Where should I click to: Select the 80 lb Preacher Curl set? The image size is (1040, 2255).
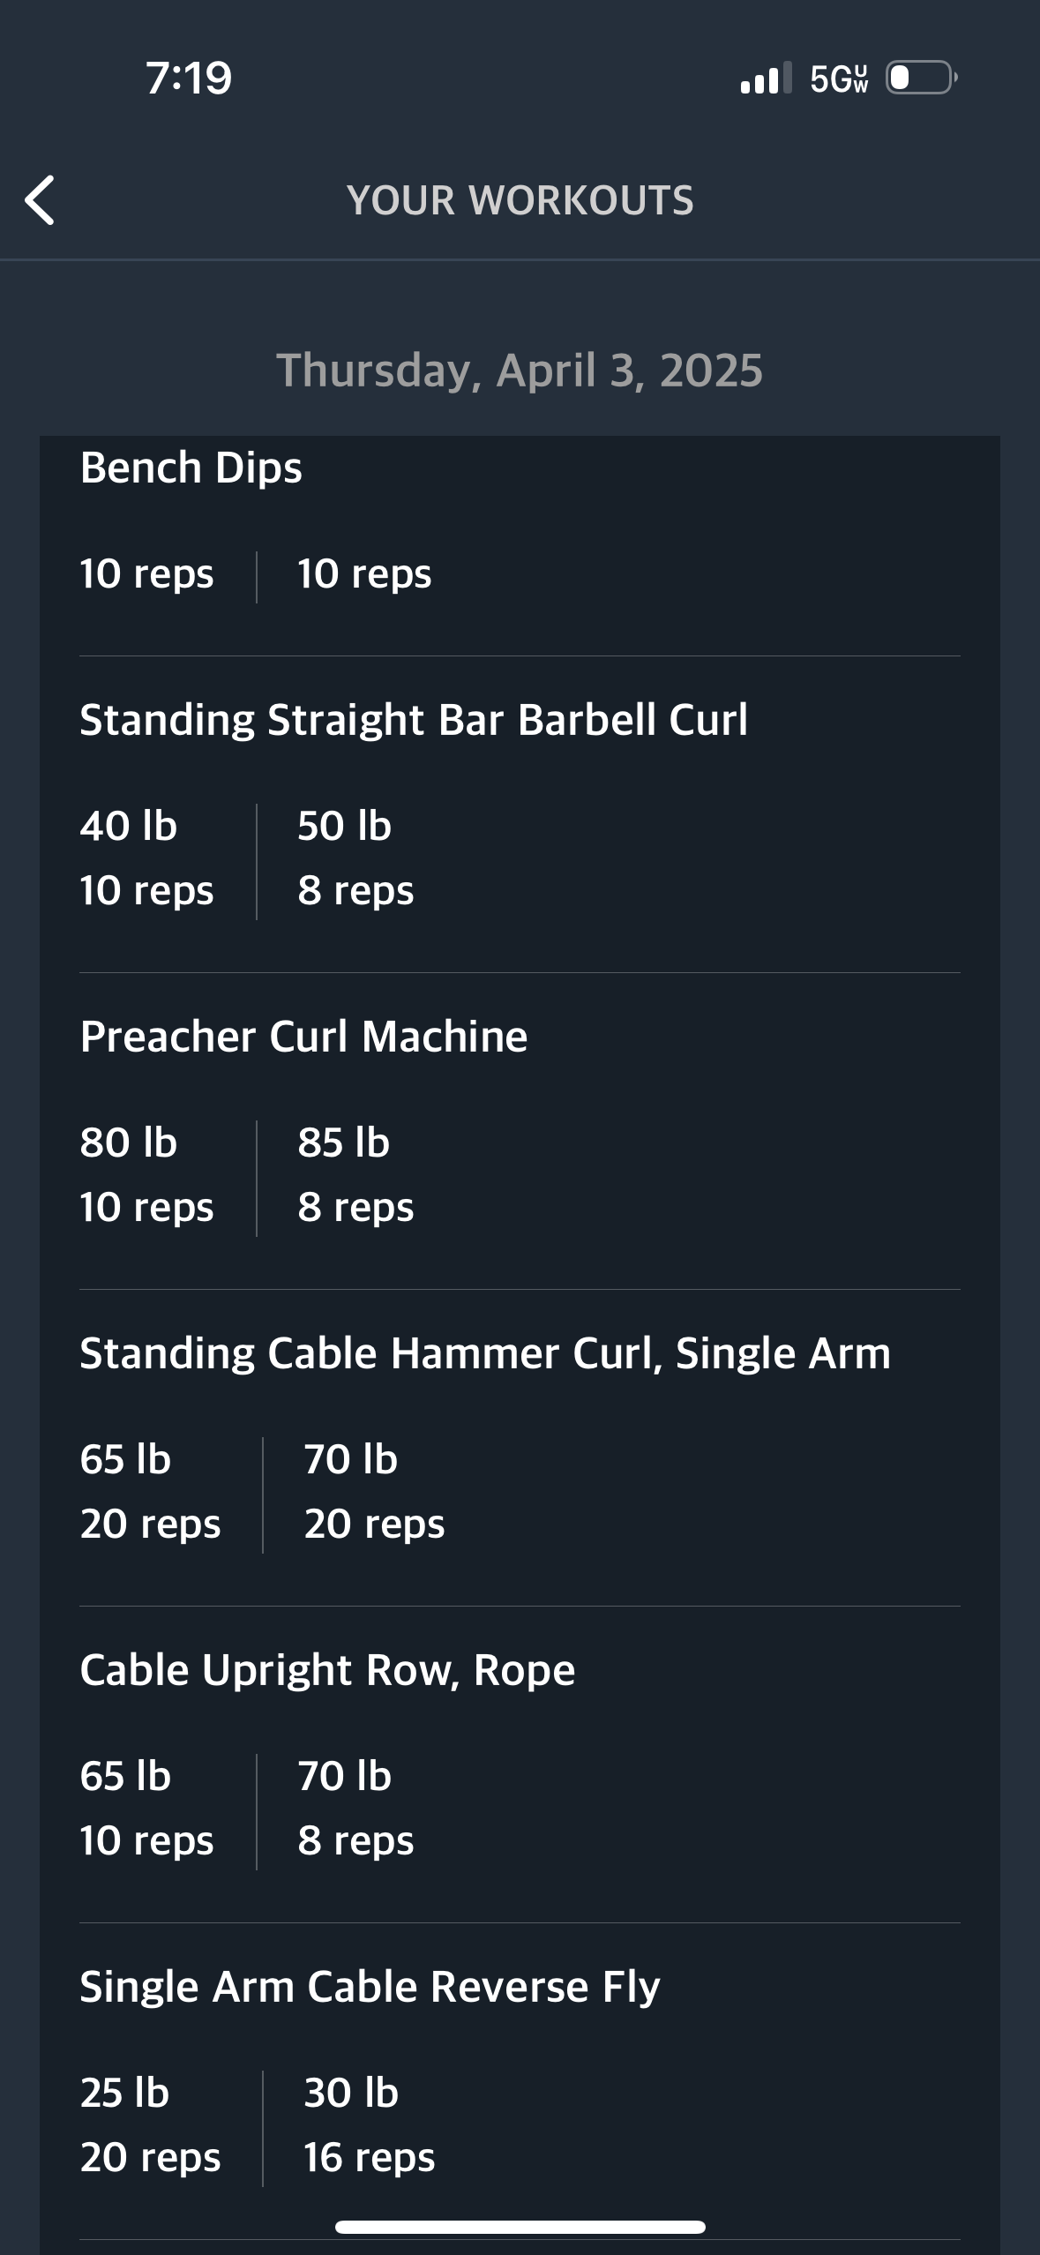click(146, 1175)
